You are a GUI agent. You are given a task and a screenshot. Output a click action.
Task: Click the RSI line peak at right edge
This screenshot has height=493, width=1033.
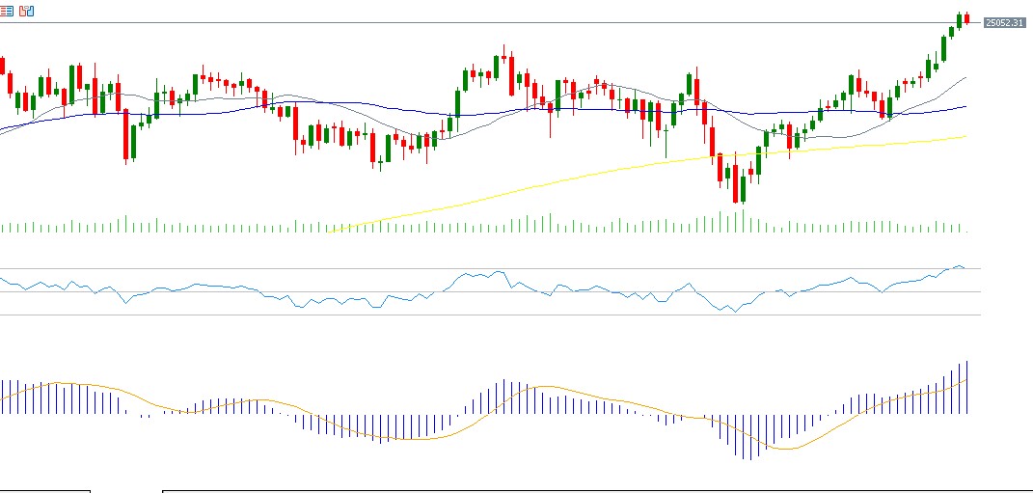pyautogui.click(x=958, y=265)
